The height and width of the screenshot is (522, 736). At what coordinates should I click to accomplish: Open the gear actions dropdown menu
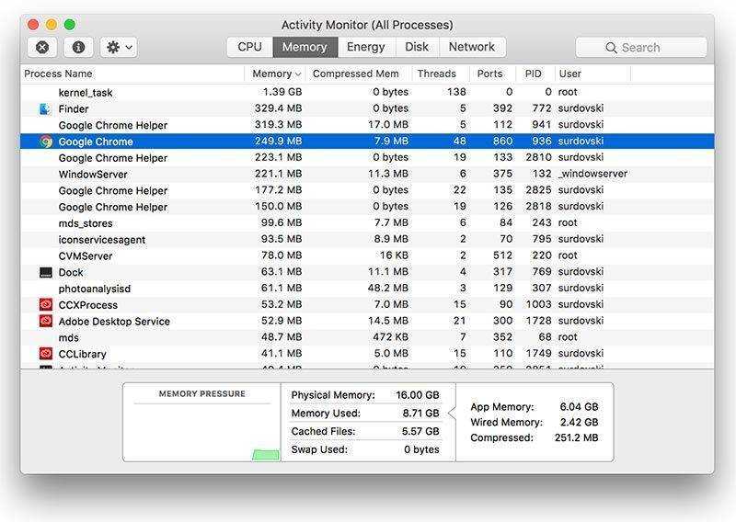click(x=119, y=48)
